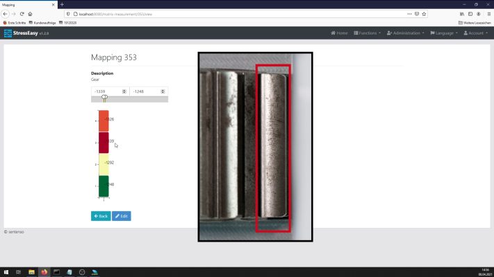Click the Mapping 353 heading
This screenshot has width=494, height=277.
(114, 57)
